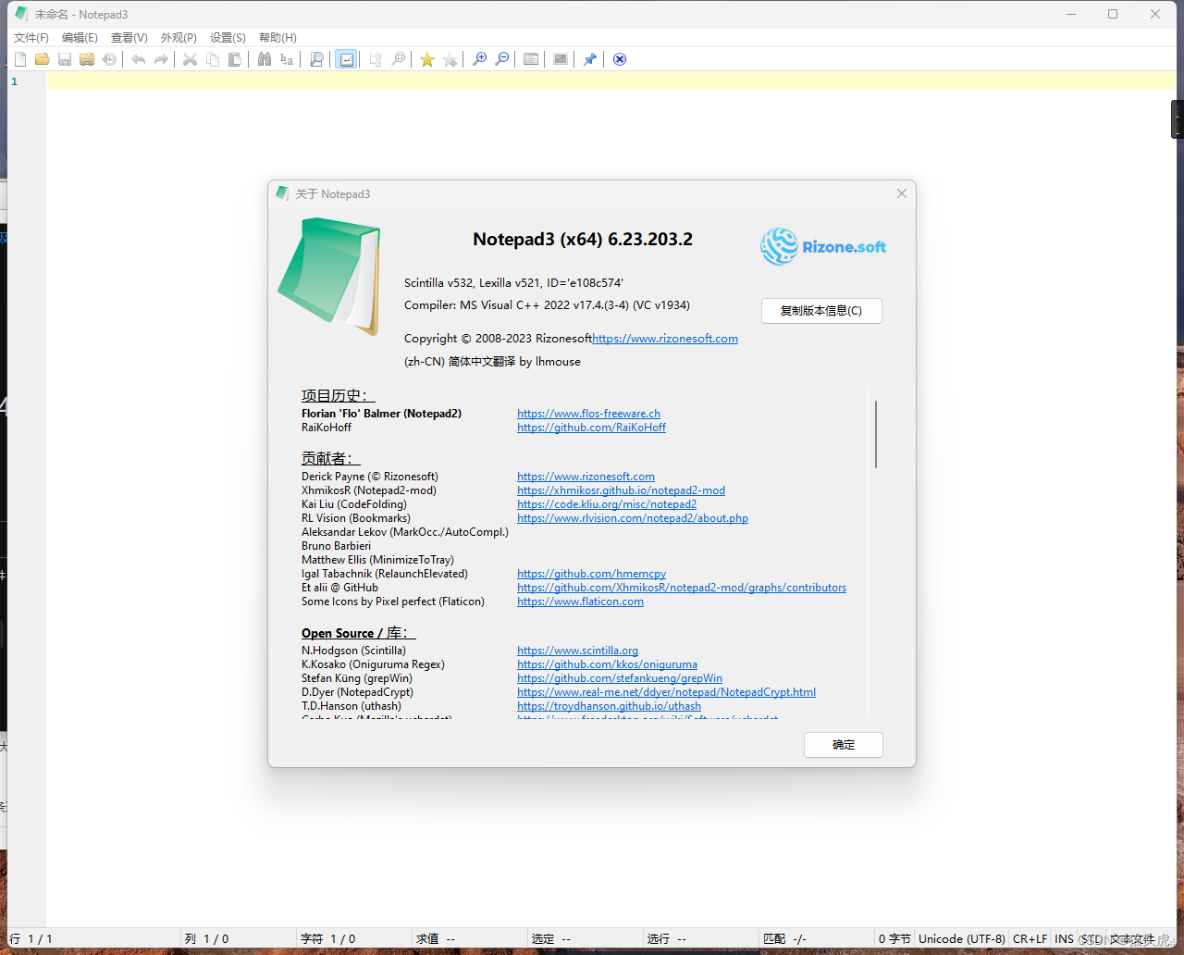Click the highlighted first line in editor
This screenshot has width=1184, height=955.
(611, 81)
